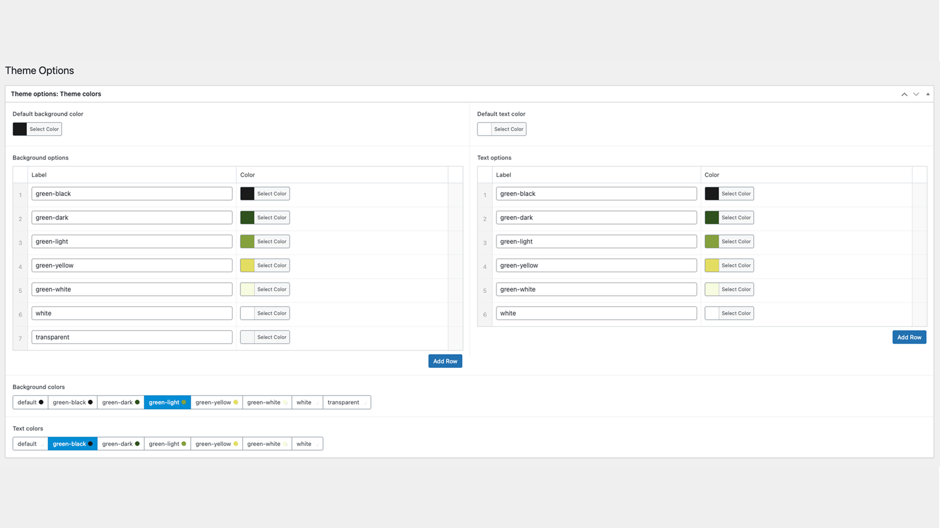Select green-light in Background colors group
The image size is (940, 528).
pos(167,402)
